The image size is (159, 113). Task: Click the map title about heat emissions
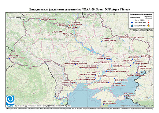pos(79,10)
